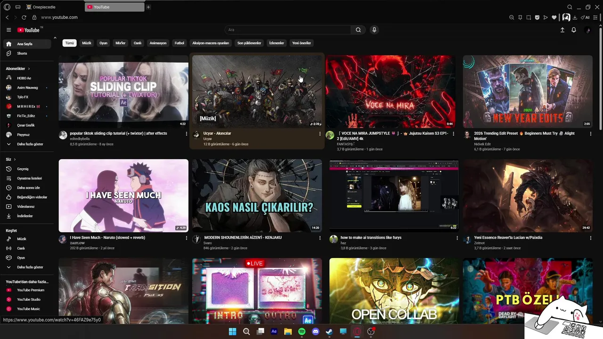Open more options for Yeni Essence Reaver'la Lucian video

point(591,238)
